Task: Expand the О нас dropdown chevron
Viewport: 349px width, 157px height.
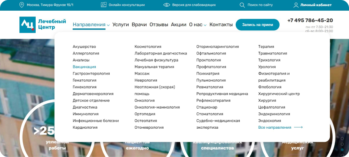Action: click(205, 25)
